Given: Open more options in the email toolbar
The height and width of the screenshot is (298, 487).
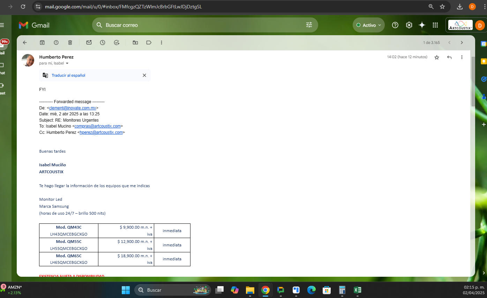Looking at the screenshot, I should [x=162, y=43].
